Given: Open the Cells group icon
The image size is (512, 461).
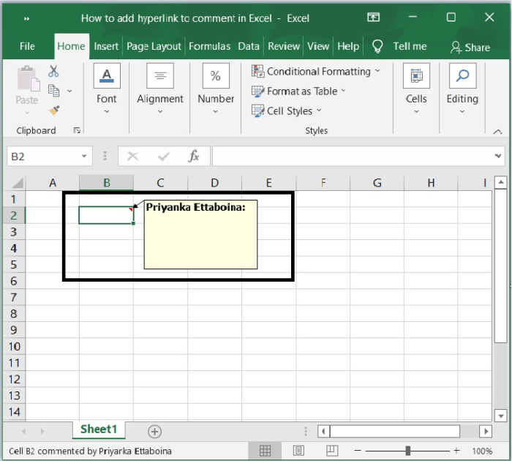Looking at the screenshot, I should (416, 76).
